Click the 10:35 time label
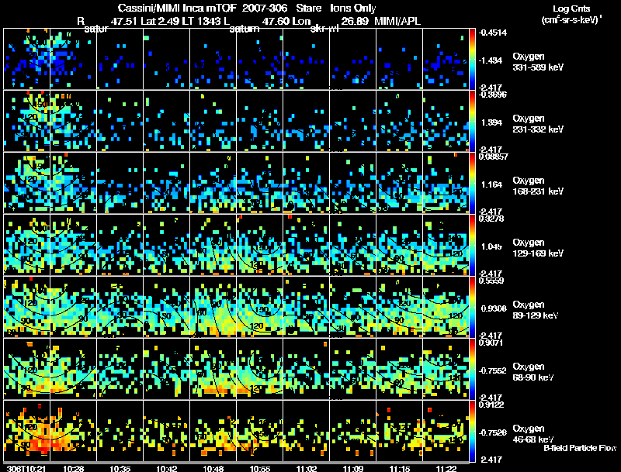This screenshot has height=472, width=621. (x=120, y=469)
